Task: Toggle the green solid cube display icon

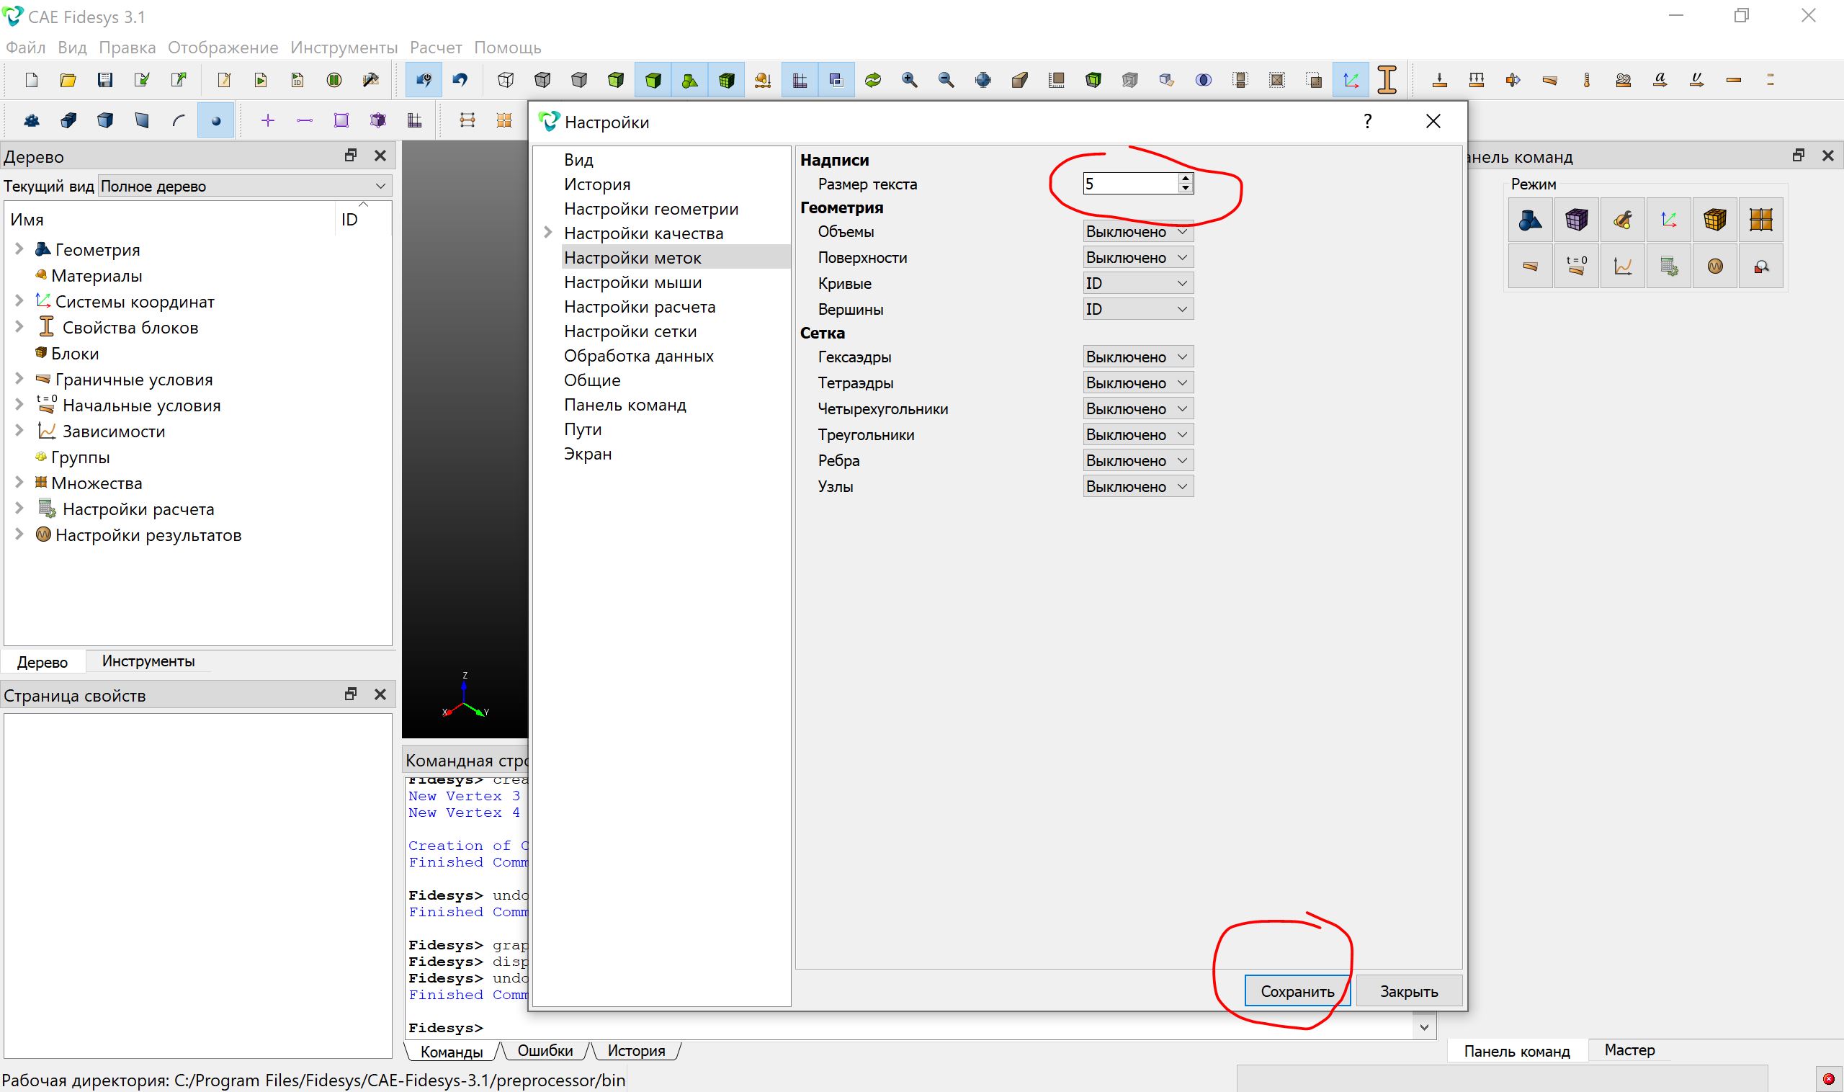Action: click(x=653, y=80)
